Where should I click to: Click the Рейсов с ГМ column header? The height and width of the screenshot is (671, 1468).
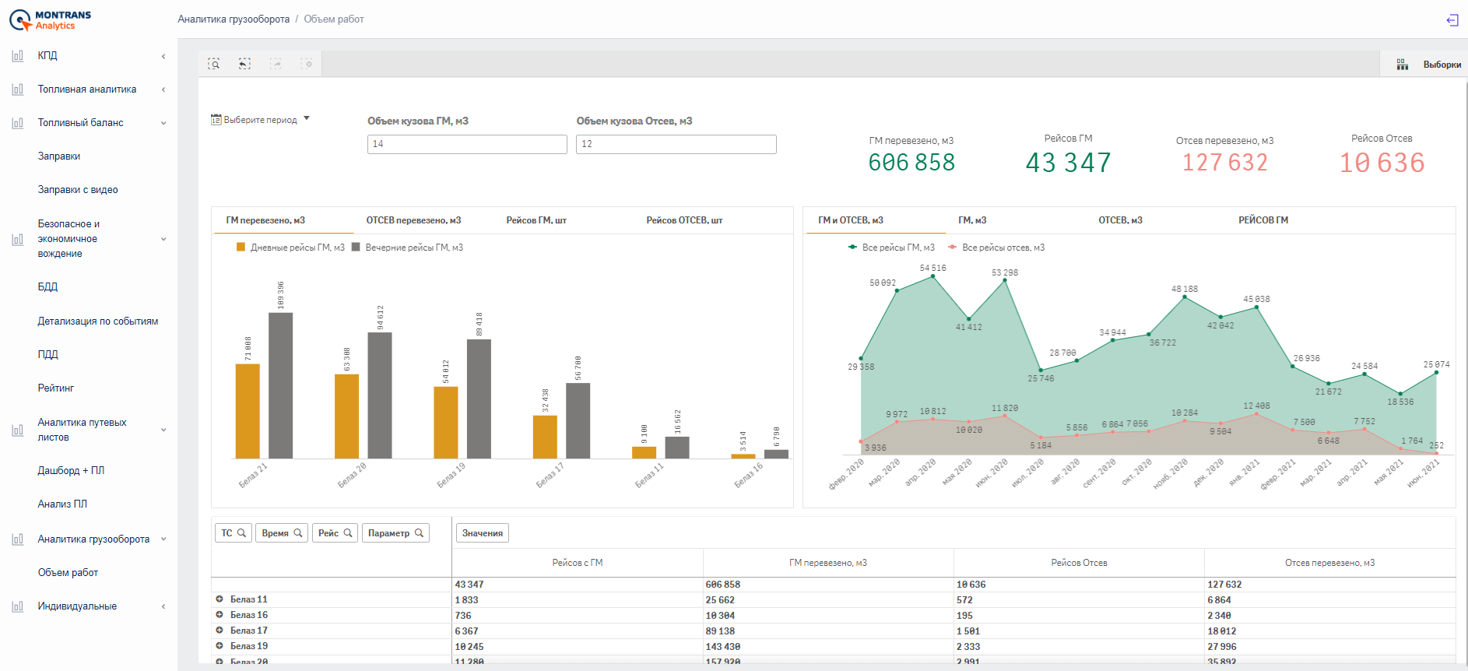[578, 563]
